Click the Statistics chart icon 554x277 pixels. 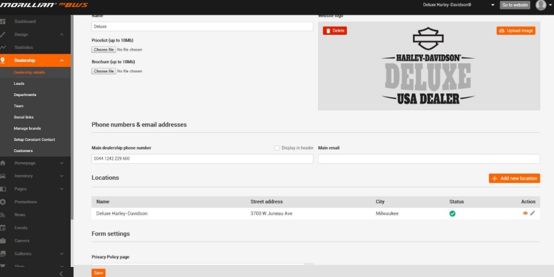coord(3,48)
